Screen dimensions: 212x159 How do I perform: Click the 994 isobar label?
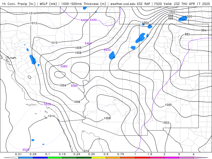[204, 30]
